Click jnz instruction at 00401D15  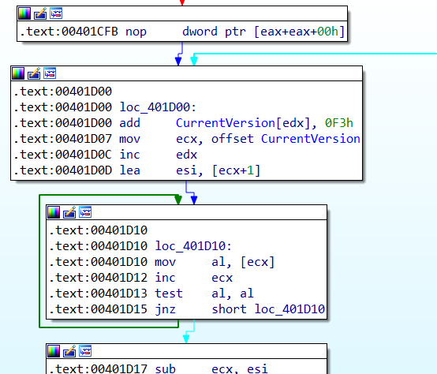click(x=166, y=309)
